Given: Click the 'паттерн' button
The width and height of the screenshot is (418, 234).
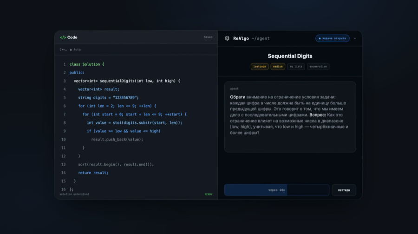Looking at the screenshot, I should coord(344,190).
